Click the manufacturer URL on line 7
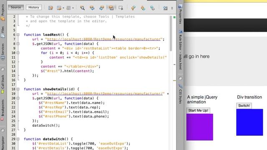The height and width of the screenshot is (150, 267). coord(104,39)
